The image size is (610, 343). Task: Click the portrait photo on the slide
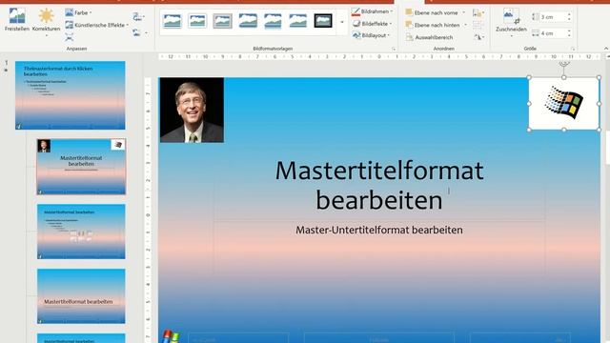tap(192, 111)
